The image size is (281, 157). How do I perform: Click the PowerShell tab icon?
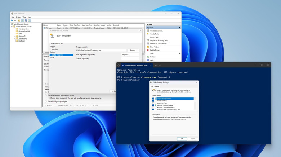pyautogui.click(x=123, y=65)
